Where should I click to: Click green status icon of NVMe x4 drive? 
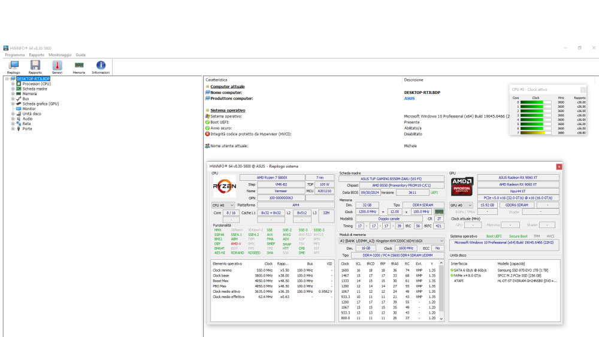(x=452, y=275)
